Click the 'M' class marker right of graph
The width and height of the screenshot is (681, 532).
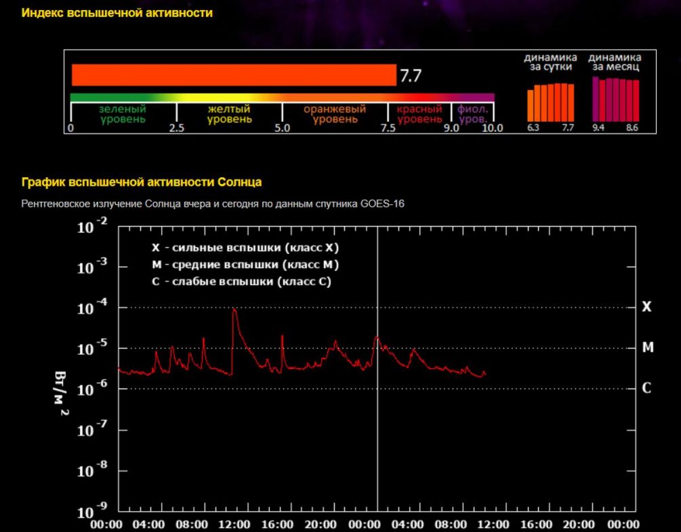coord(648,348)
